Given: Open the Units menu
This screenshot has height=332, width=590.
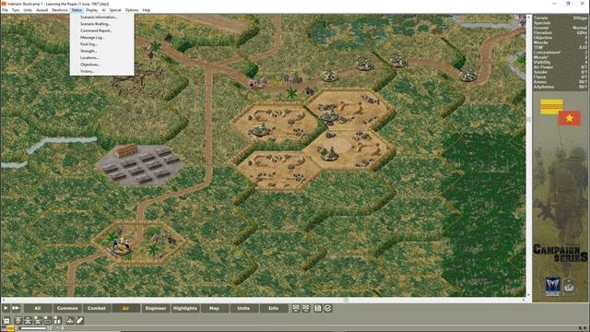Looking at the screenshot, I should pos(28,10).
